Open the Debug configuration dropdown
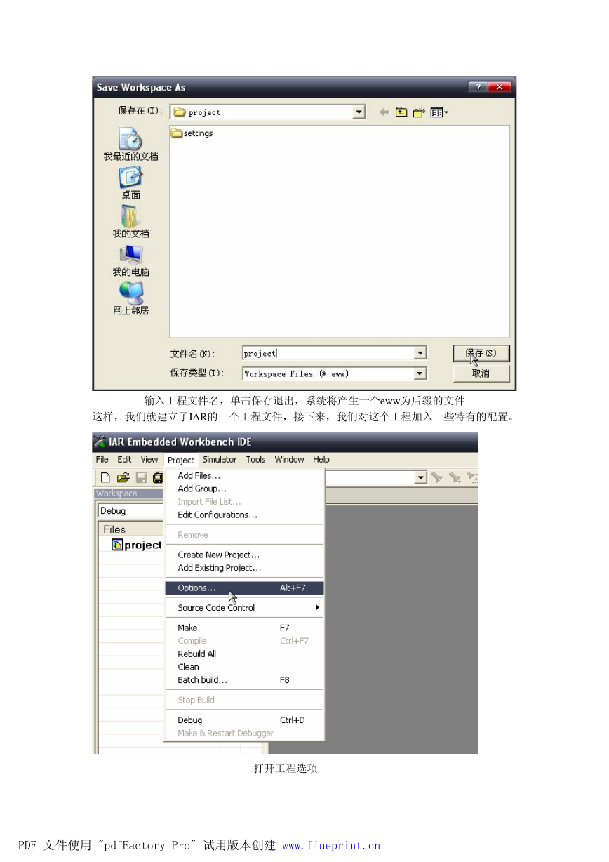The image size is (609, 862). [130, 511]
